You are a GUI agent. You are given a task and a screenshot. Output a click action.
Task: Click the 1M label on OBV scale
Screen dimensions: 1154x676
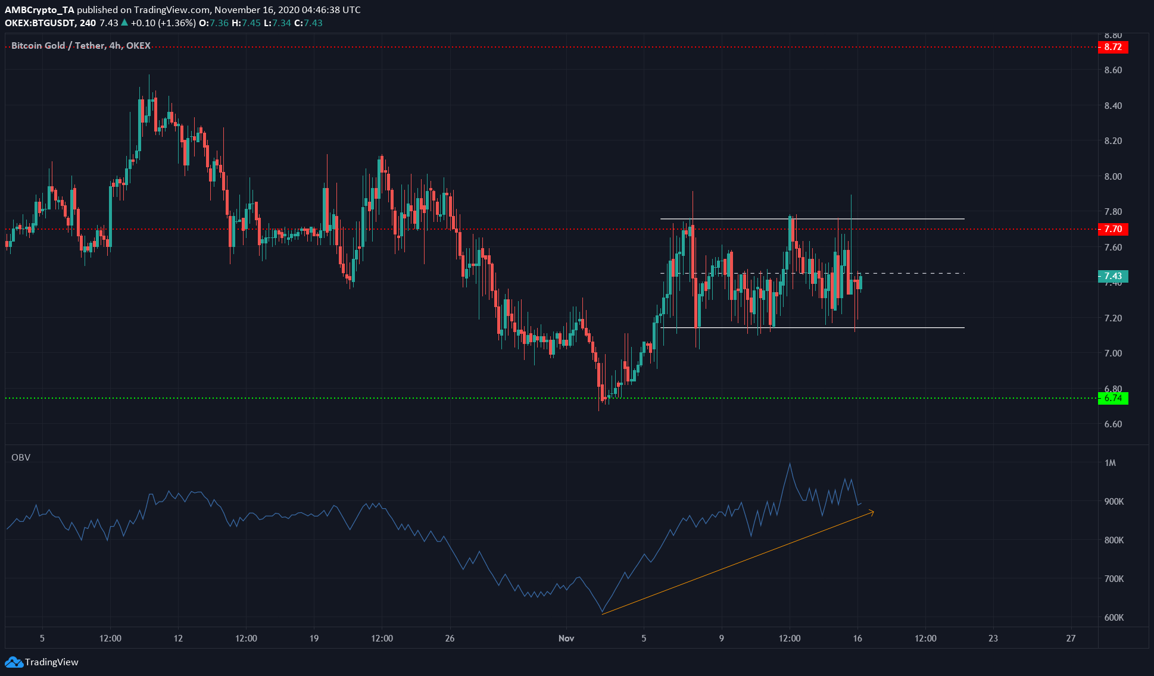(1110, 463)
